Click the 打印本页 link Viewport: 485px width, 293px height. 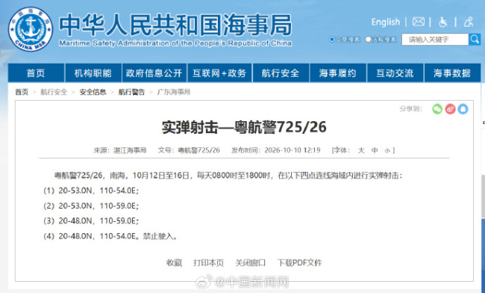(x=208, y=263)
